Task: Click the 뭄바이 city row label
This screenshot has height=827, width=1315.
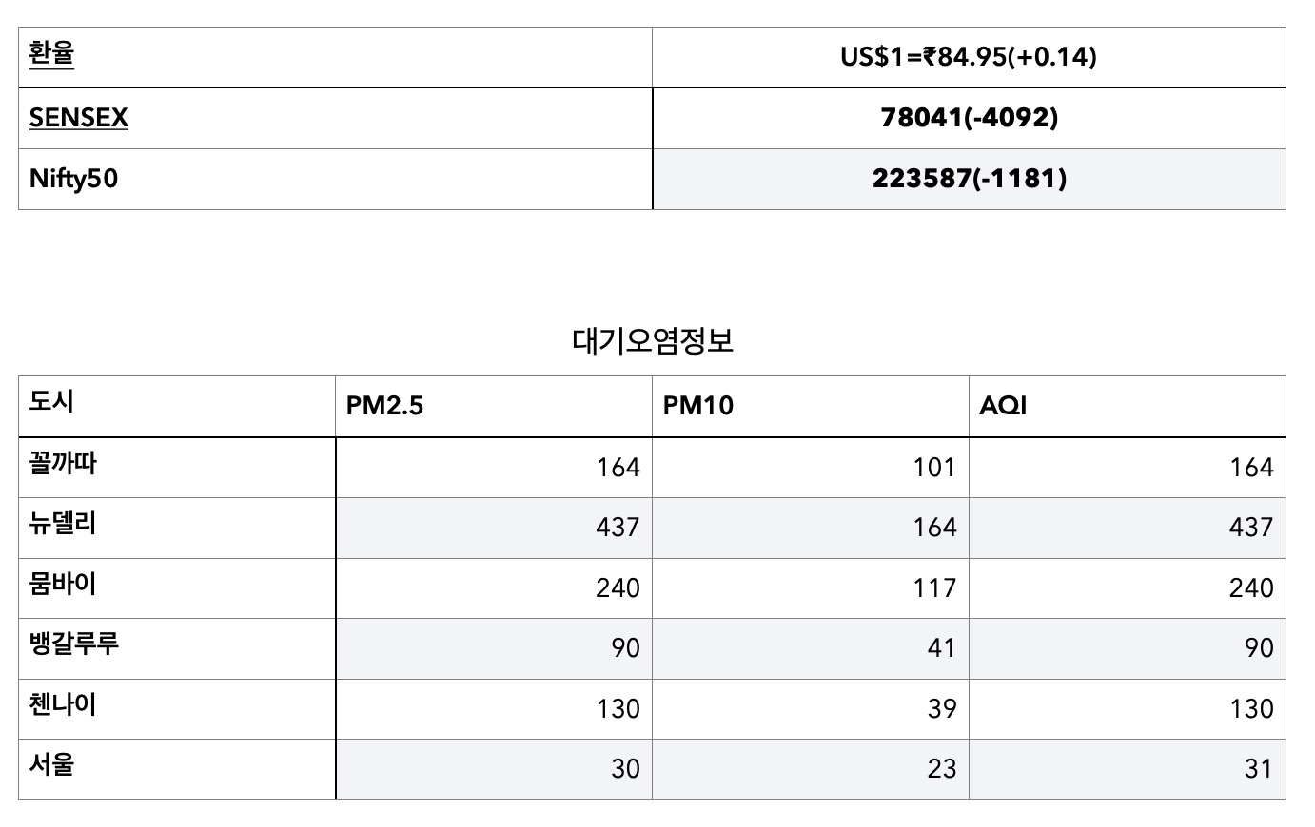Action: click(63, 584)
